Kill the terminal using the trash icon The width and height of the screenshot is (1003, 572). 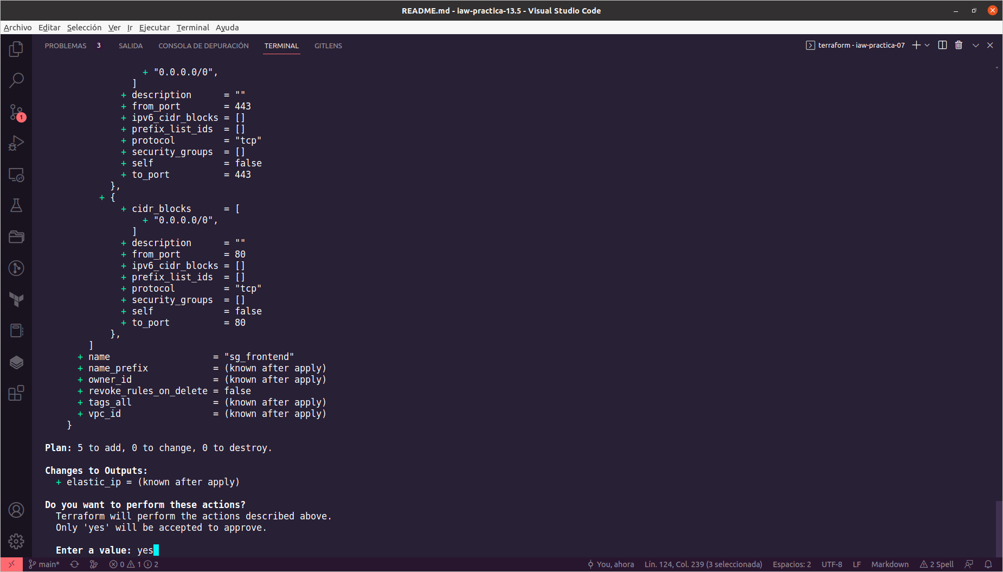[959, 45]
